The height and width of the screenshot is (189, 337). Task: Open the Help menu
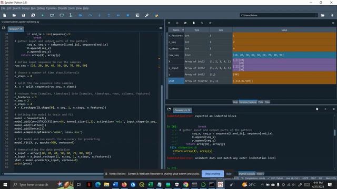click(85, 8)
